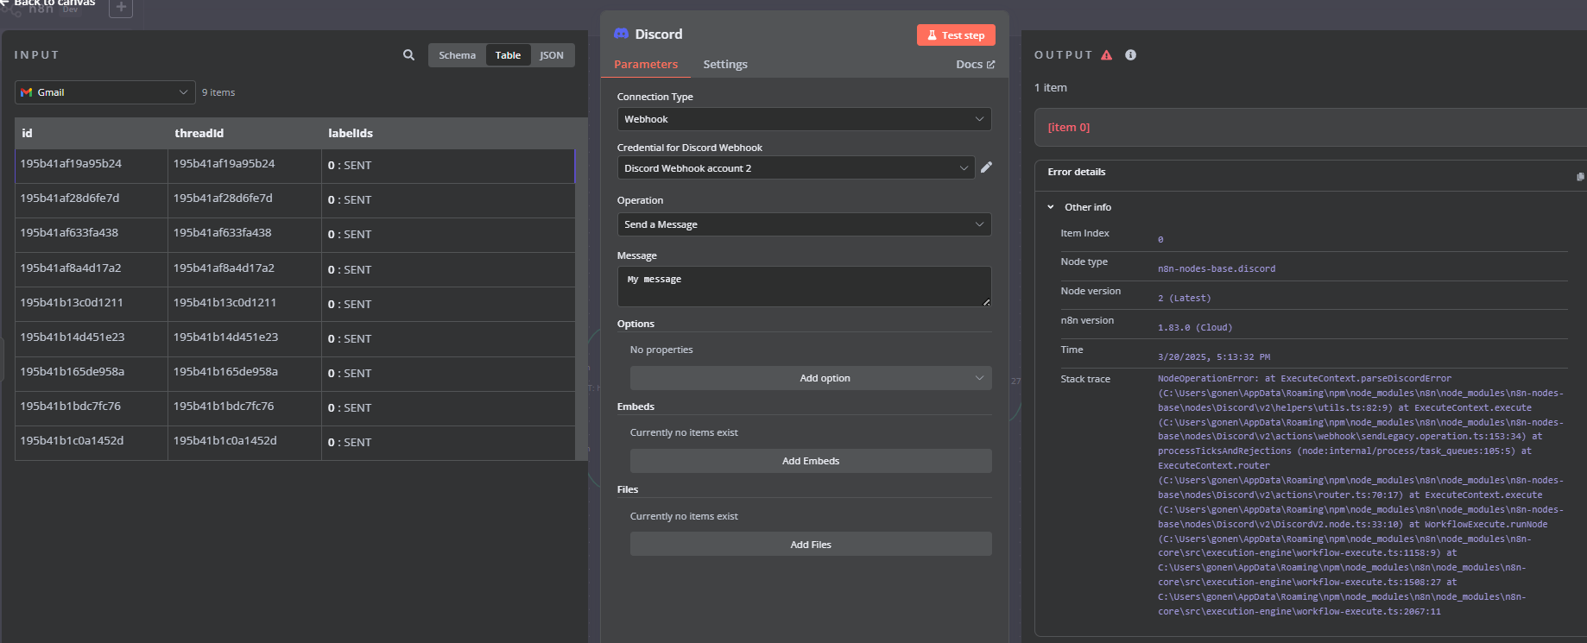
Task: Switch input view to JSON
Action: [x=551, y=55]
